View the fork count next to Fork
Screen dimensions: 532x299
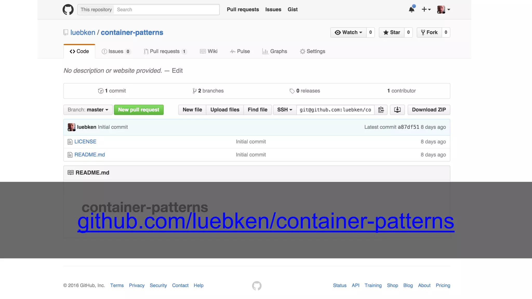pos(446,32)
